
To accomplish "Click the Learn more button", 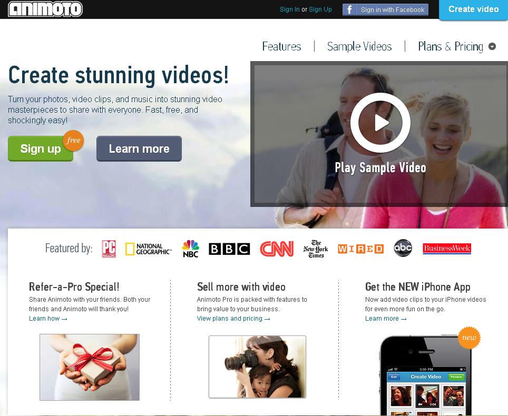I will point(139,148).
